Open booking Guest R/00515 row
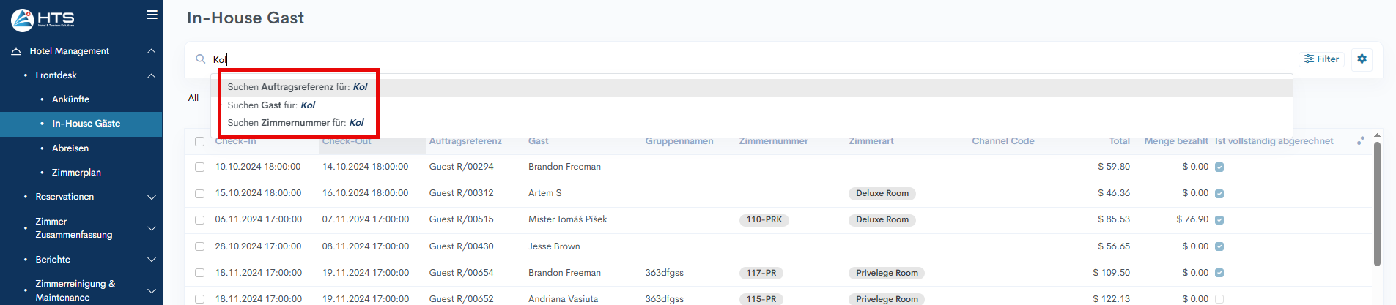The height and width of the screenshot is (305, 1396). pos(461,219)
